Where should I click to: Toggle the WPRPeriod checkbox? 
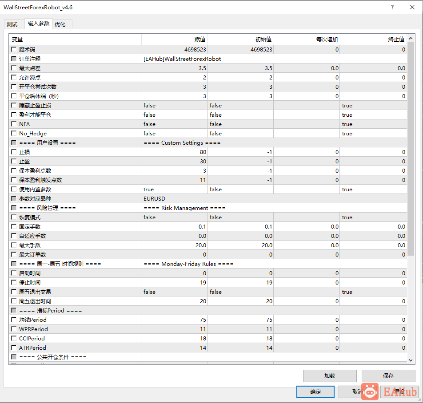(x=14, y=329)
